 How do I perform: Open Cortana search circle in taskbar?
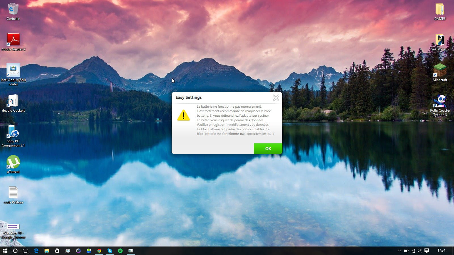coord(15,251)
